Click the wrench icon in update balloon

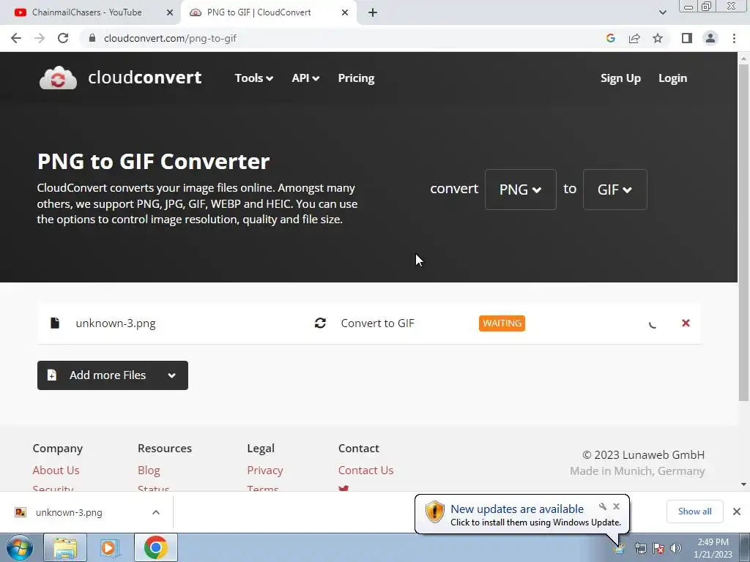pos(603,506)
